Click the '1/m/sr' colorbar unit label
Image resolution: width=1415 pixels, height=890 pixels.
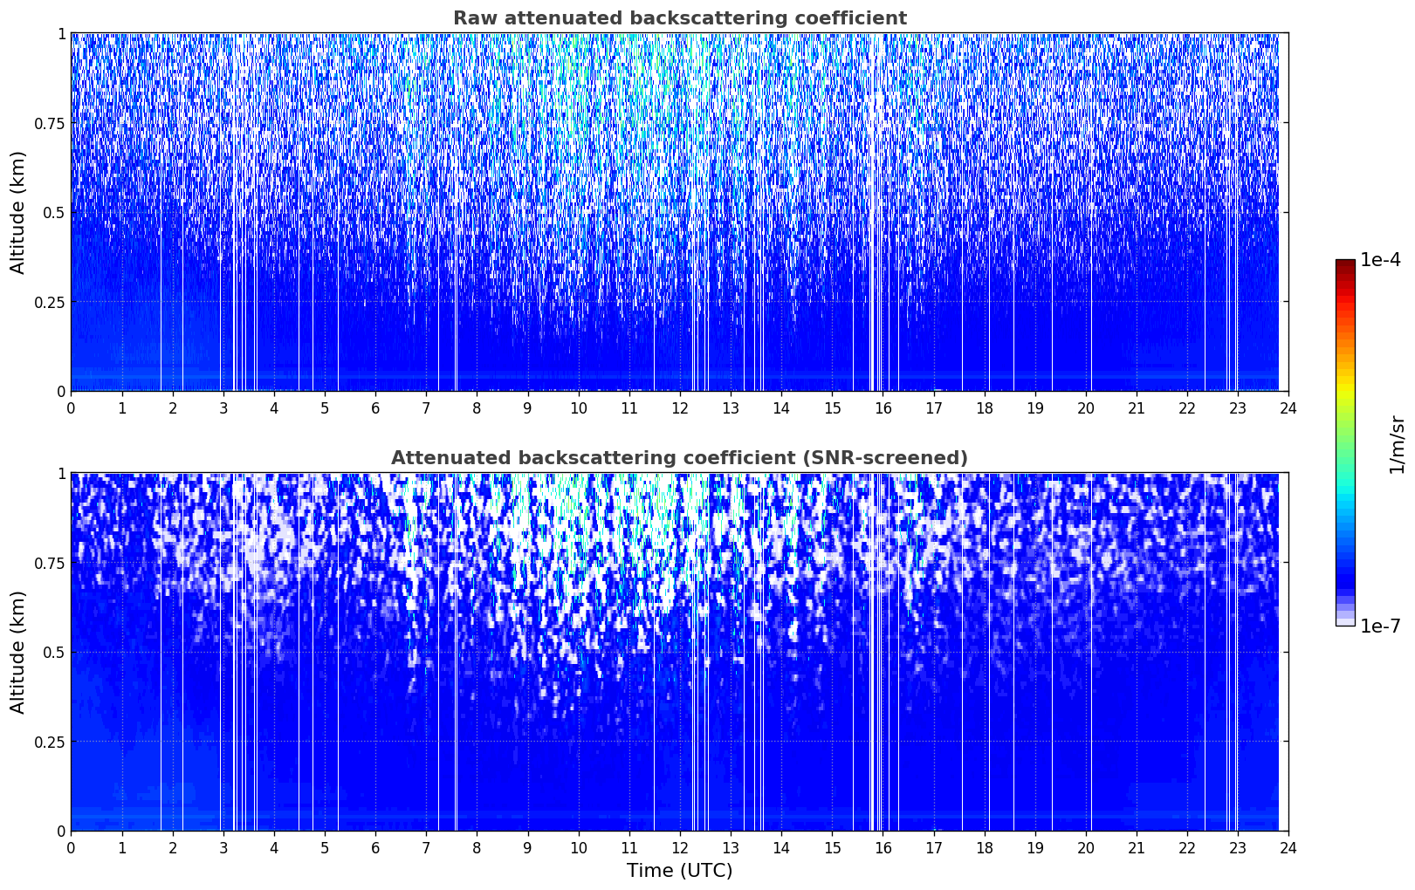pos(1397,444)
